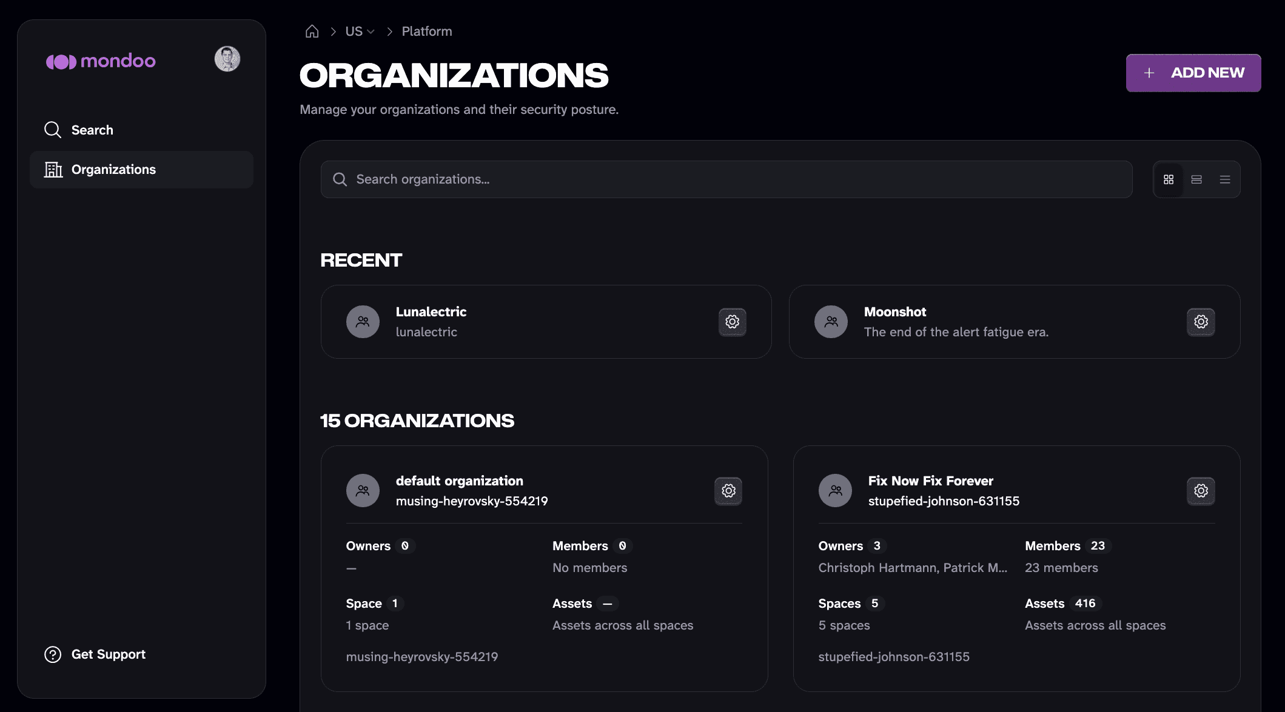Open Moonshot settings gear
Image resolution: width=1285 pixels, height=712 pixels.
pos(1201,322)
